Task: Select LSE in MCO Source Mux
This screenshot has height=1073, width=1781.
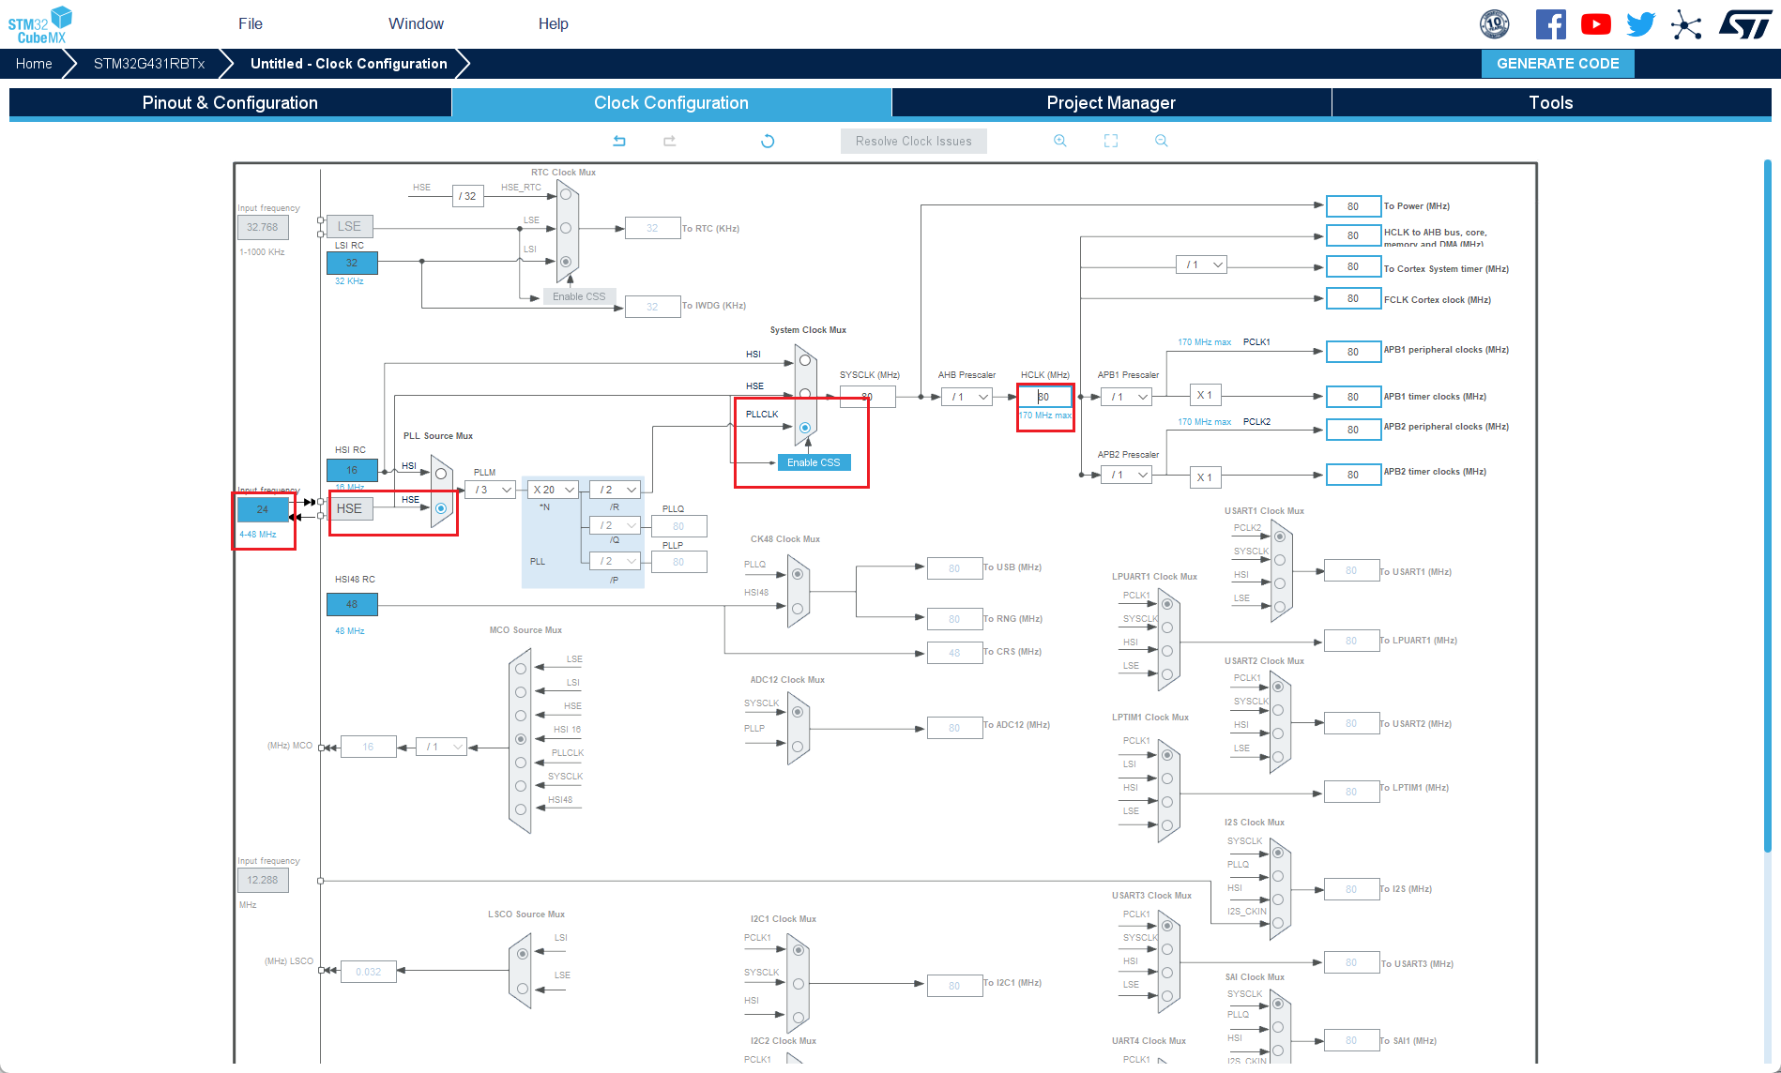Action: click(521, 669)
